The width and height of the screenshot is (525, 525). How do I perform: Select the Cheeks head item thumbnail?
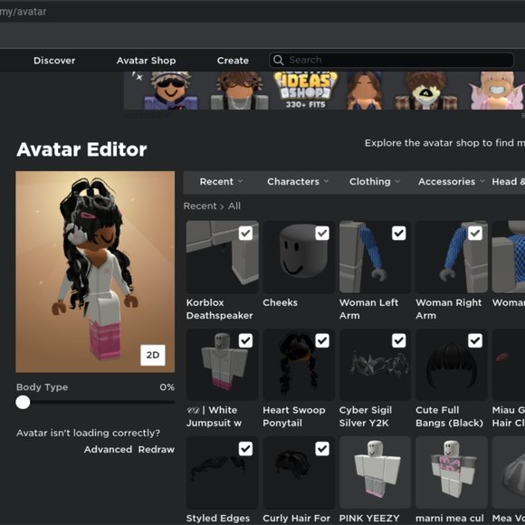[x=299, y=257]
